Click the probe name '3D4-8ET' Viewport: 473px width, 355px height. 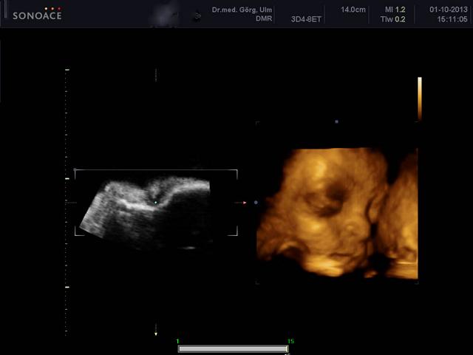pos(306,19)
